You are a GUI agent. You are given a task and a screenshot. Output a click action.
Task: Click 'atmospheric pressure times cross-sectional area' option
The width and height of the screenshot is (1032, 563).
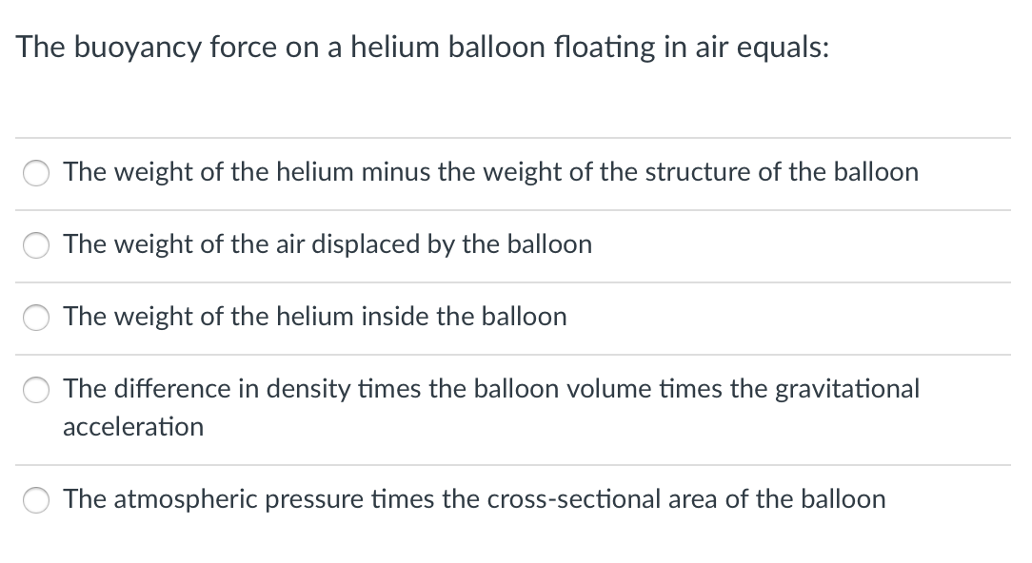coord(474,499)
